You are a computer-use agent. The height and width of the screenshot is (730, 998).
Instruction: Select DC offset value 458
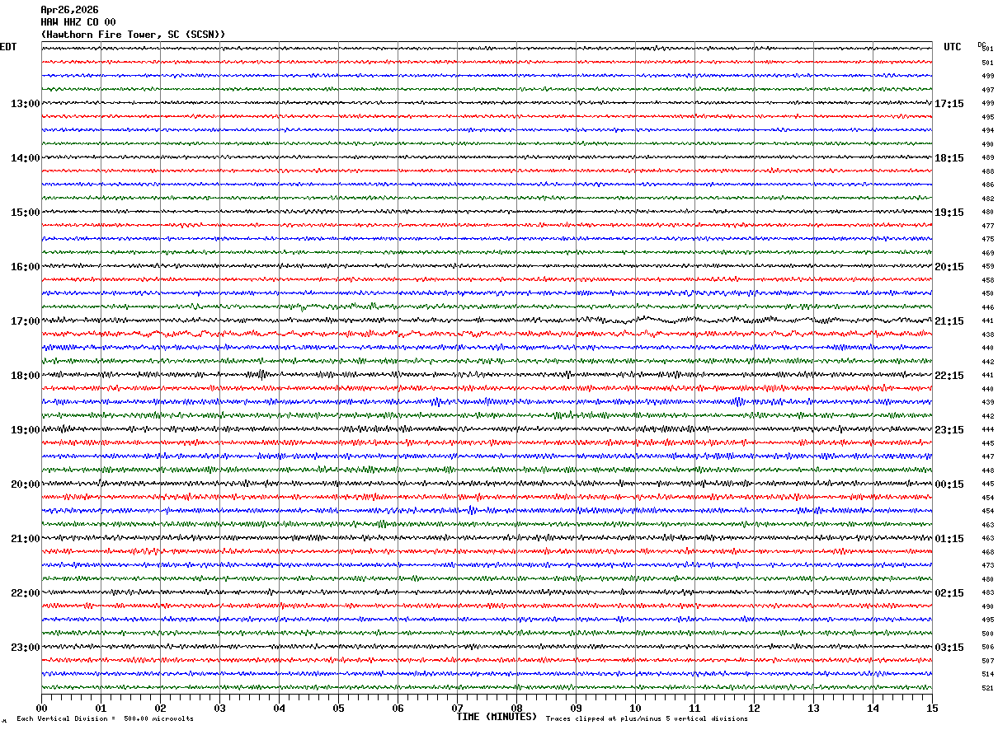tap(987, 280)
